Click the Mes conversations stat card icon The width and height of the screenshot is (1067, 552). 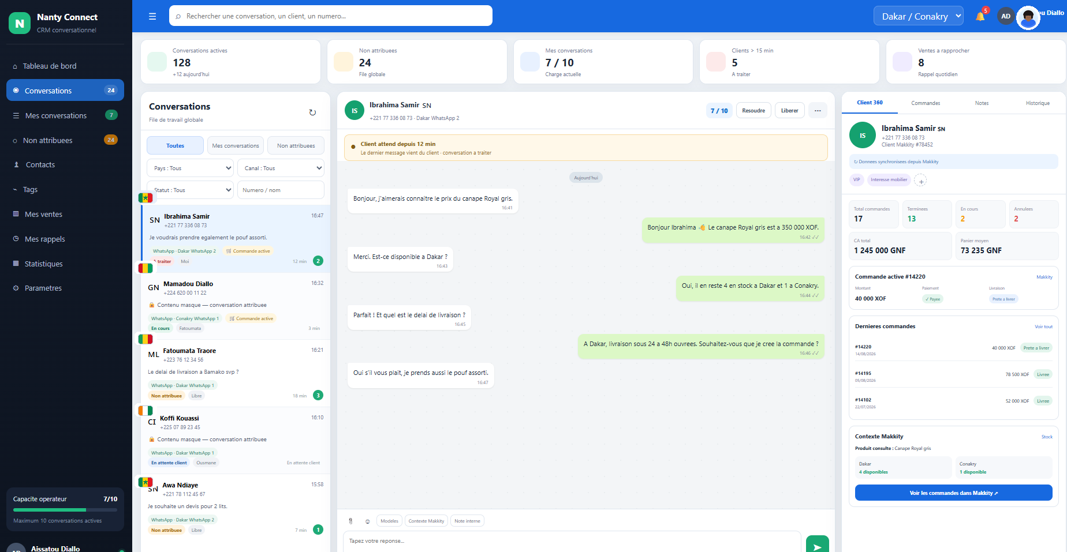[x=530, y=62]
